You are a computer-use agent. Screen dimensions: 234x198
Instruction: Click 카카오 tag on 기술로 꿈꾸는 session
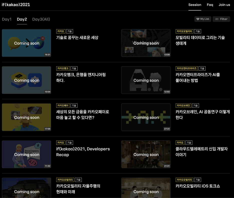(61, 31)
